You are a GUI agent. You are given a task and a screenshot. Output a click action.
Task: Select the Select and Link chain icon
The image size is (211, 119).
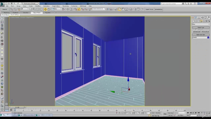[12, 9]
